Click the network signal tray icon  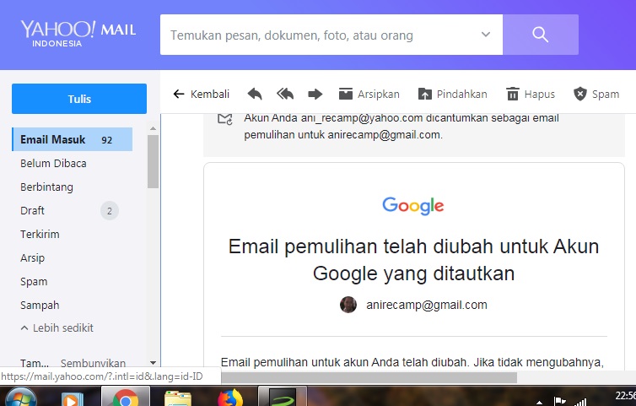(x=580, y=402)
